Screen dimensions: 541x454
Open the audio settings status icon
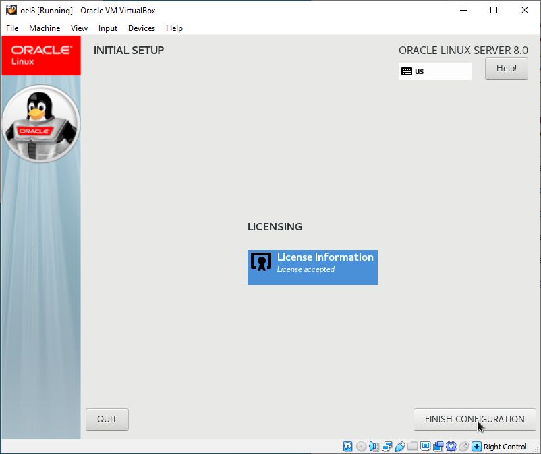coord(374,447)
